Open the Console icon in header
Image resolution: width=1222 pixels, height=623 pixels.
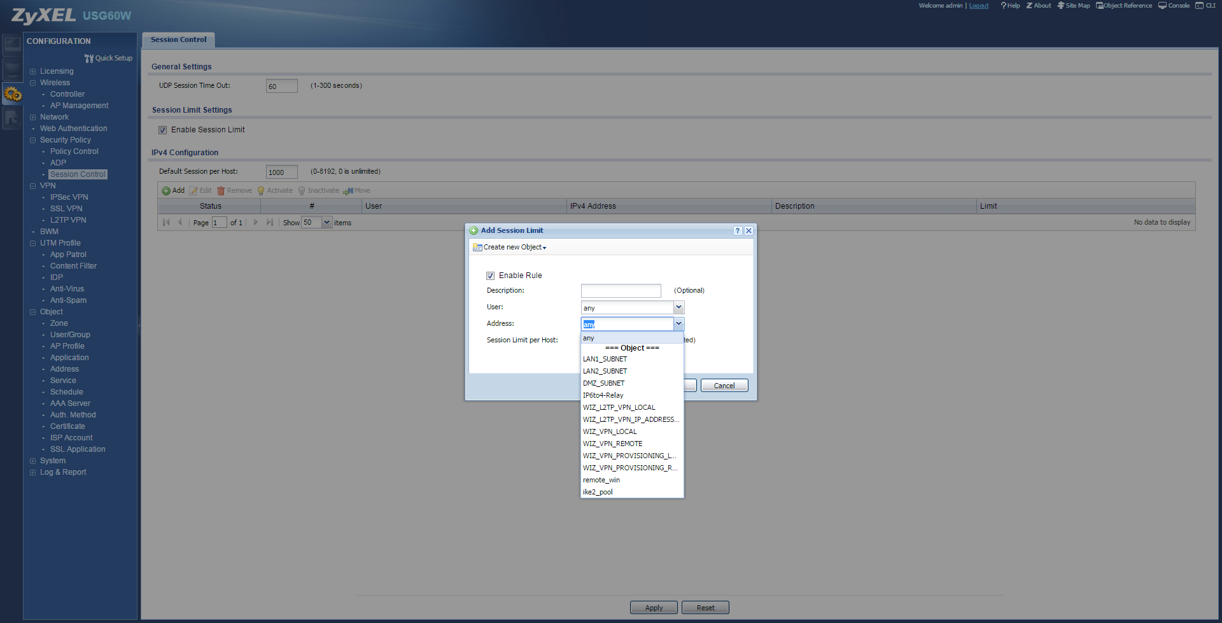(x=1162, y=6)
